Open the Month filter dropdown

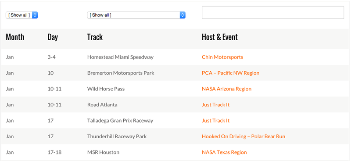point(21,15)
